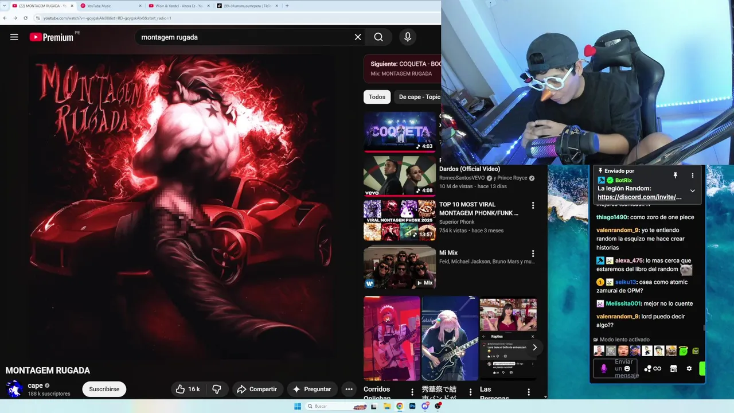Open the Siguiente COQUETA mix panel

click(403, 69)
